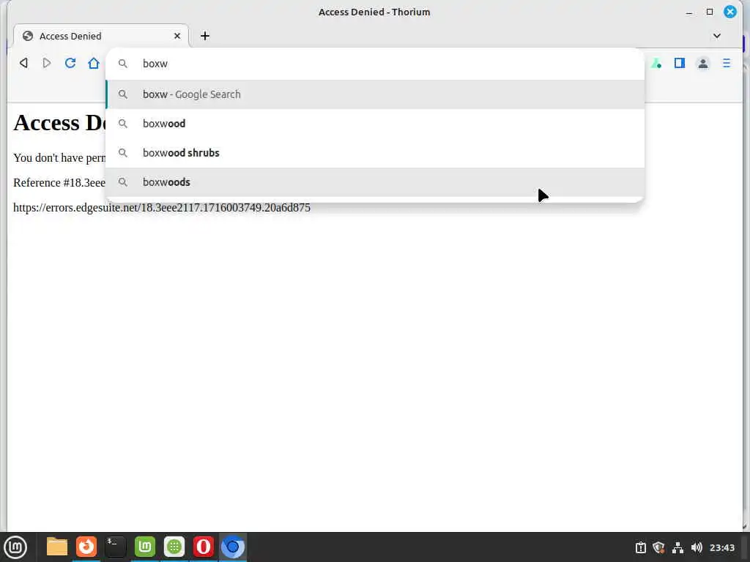Choose the 'boxwoods' suggestion

(x=375, y=182)
